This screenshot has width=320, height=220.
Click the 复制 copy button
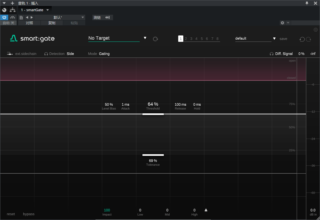point(52,23)
